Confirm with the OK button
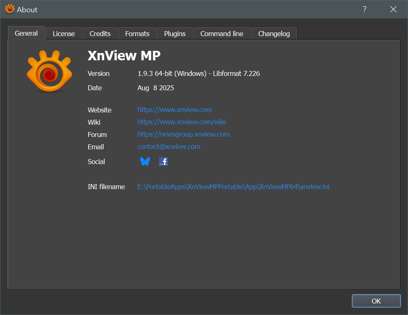408x315 pixels. [x=376, y=301]
